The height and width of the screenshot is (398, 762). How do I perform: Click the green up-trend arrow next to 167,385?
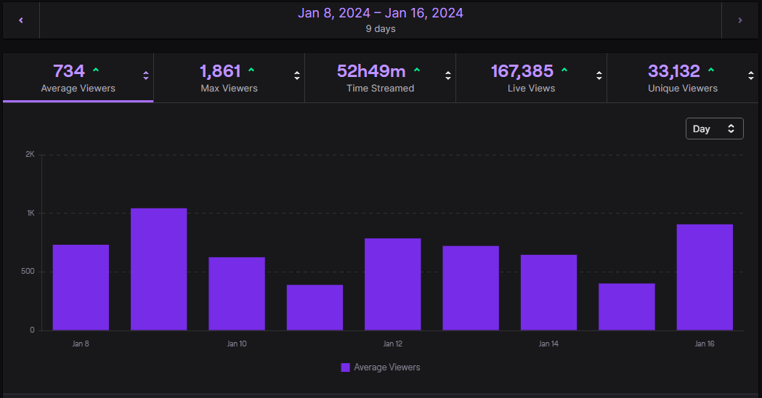pos(564,70)
